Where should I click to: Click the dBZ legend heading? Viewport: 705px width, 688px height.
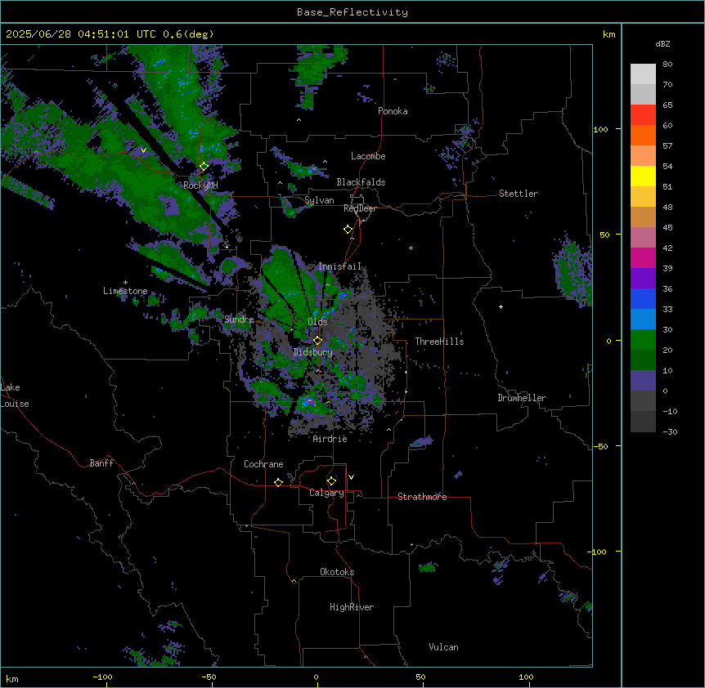pos(662,43)
